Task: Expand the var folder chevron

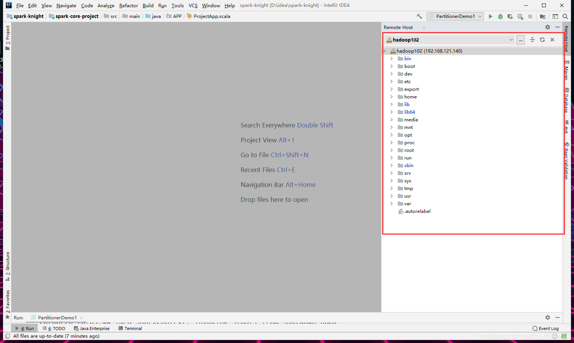Action: pyautogui.click(x=392, y=204)
